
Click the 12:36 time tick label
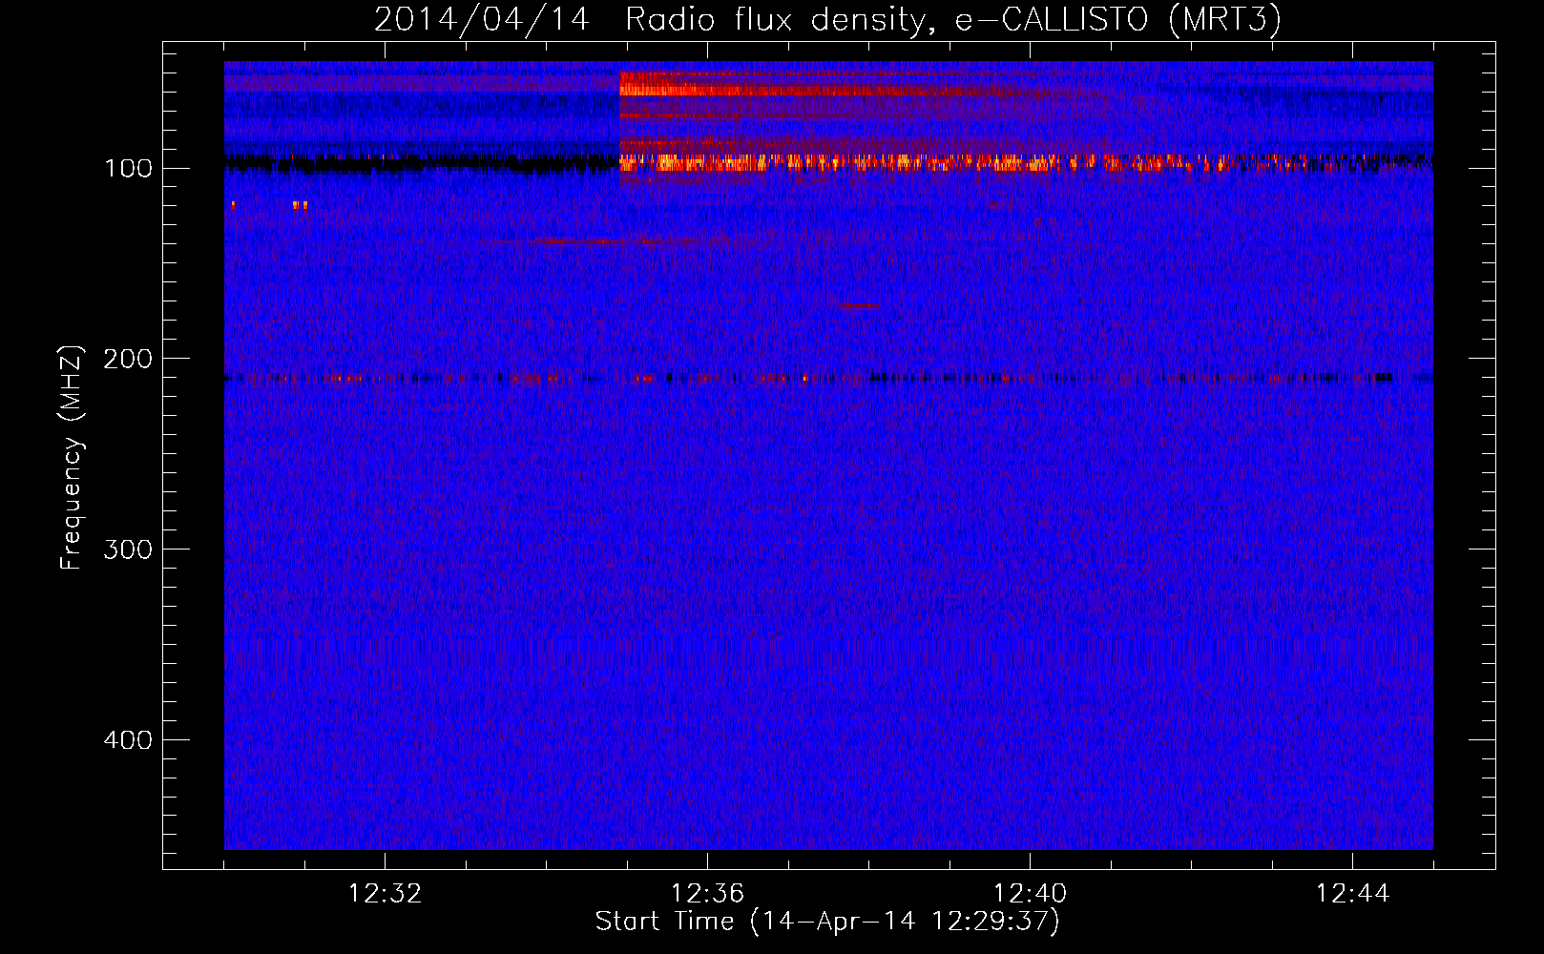707,894
